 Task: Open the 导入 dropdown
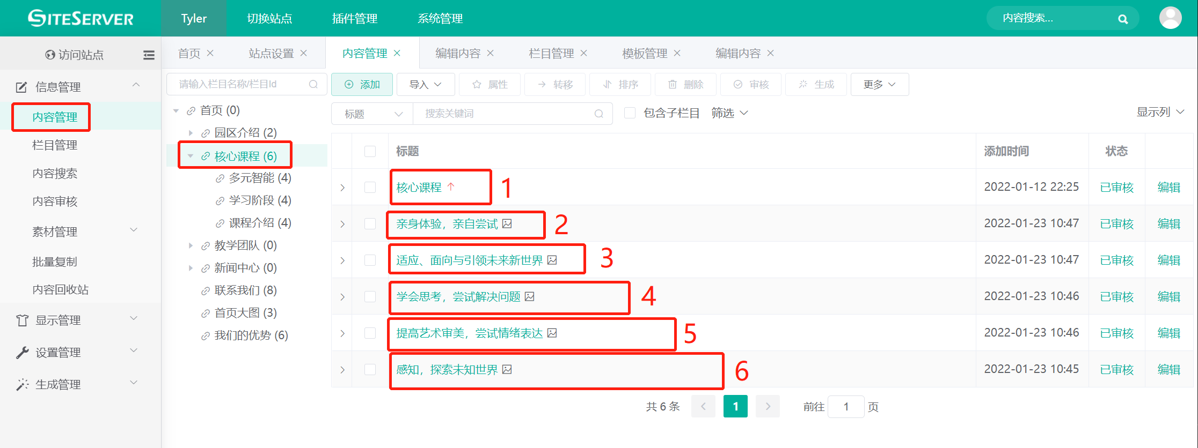coord(425,84)
